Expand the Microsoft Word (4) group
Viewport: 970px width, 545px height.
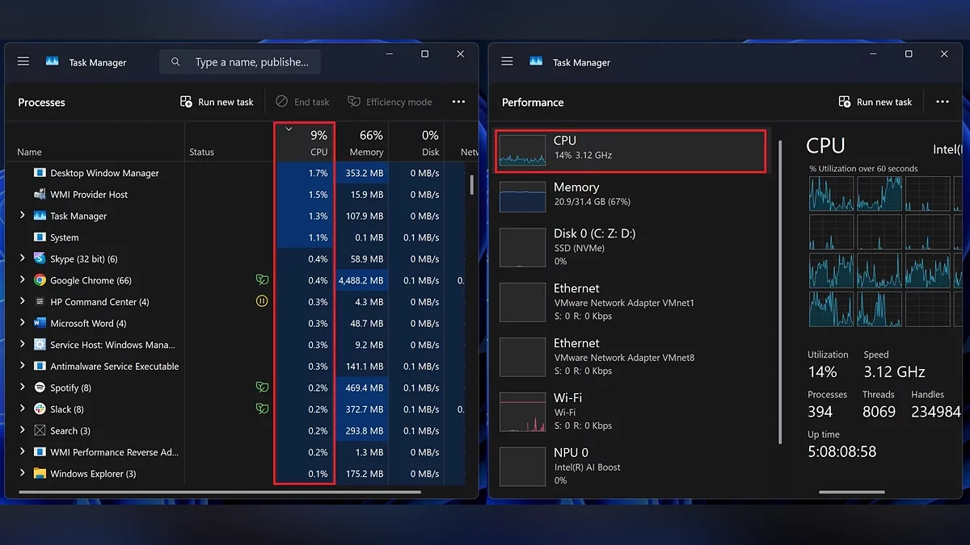[x=23, y=323]
